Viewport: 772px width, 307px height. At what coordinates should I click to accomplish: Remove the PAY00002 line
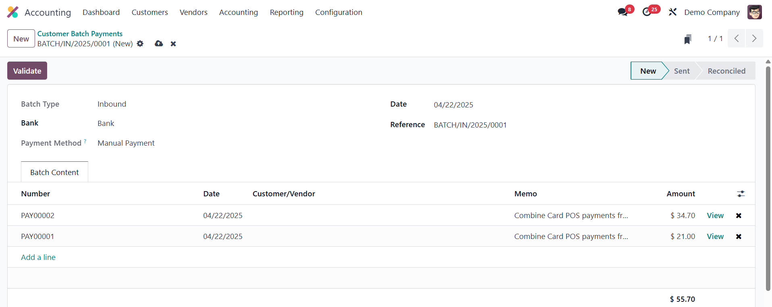coord(739,216)
